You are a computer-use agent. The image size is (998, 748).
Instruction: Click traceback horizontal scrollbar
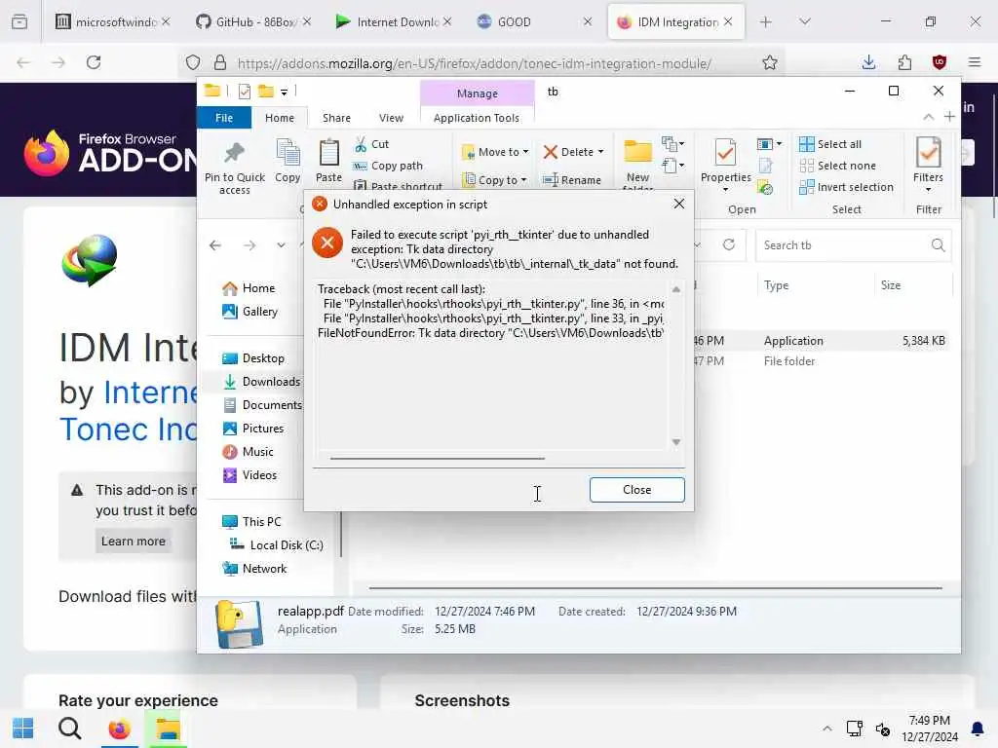pyautogui.click(x=438, y=458)
